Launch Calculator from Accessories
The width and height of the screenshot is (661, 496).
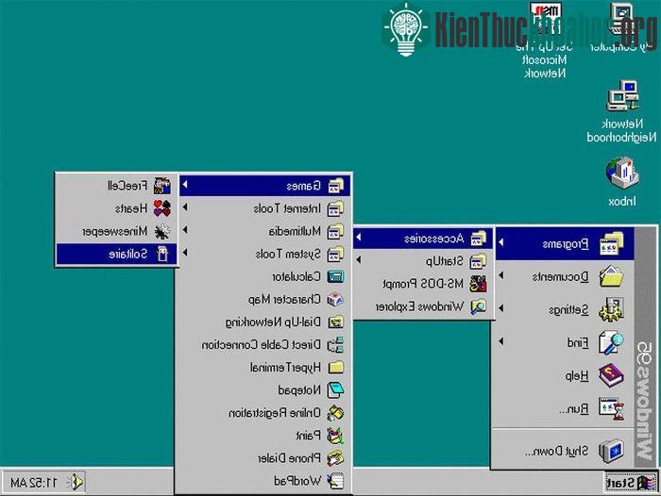point(264,276)
